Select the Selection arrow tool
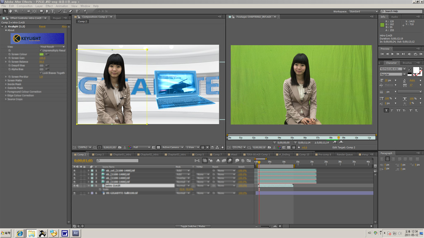 click(x=5, y=11)
